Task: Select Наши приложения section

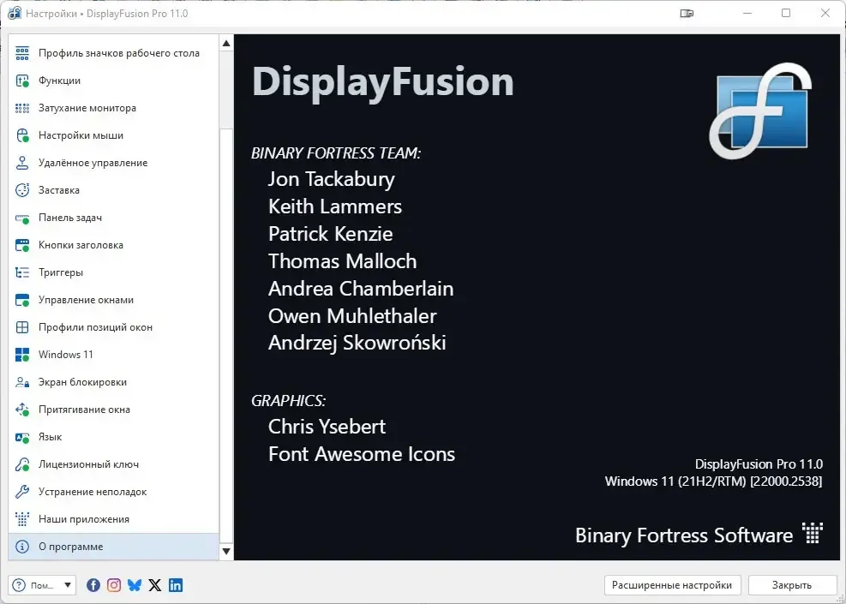Action: click(x=113, y=519)
